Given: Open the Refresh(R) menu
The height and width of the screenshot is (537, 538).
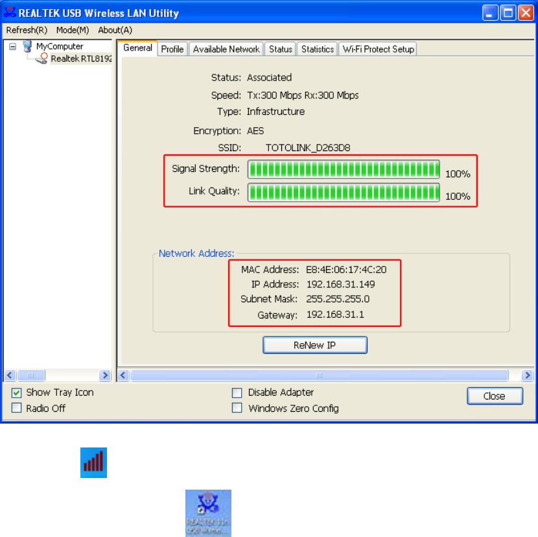Looking at the screenshot, I should [x=27, y=30].
